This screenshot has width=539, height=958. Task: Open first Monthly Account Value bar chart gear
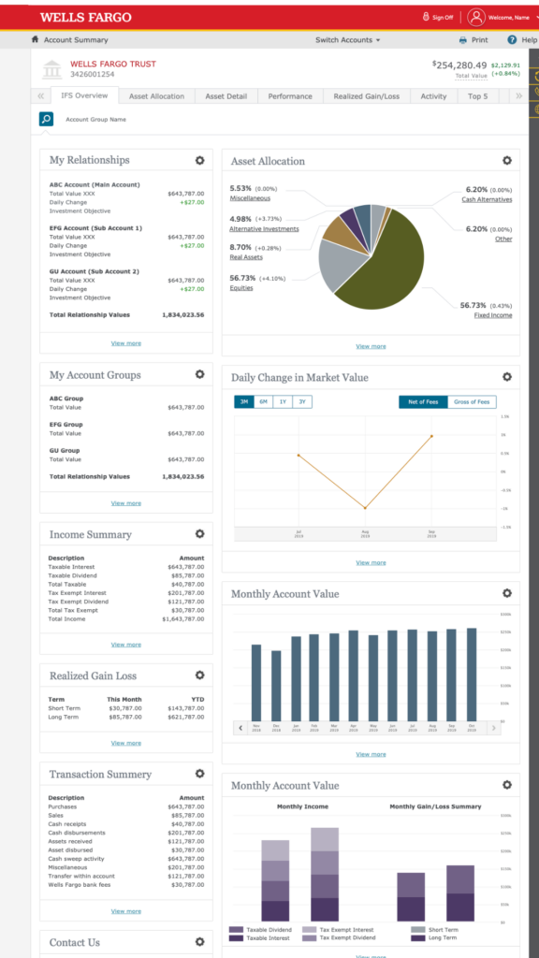506,593
